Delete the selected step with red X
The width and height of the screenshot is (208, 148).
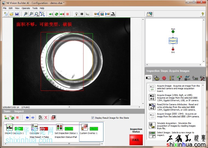pyautogui.click(x=46, y=118)
